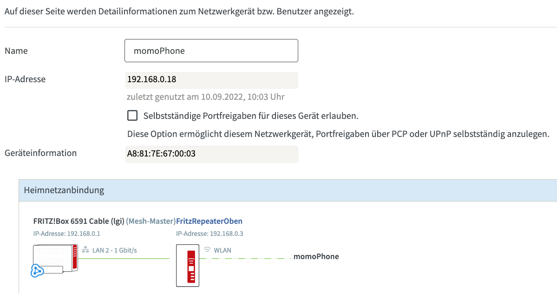This screenshot has height=293, width=557.
Task: Click the WLAN signal strength icon
Action: click(207, 249)
